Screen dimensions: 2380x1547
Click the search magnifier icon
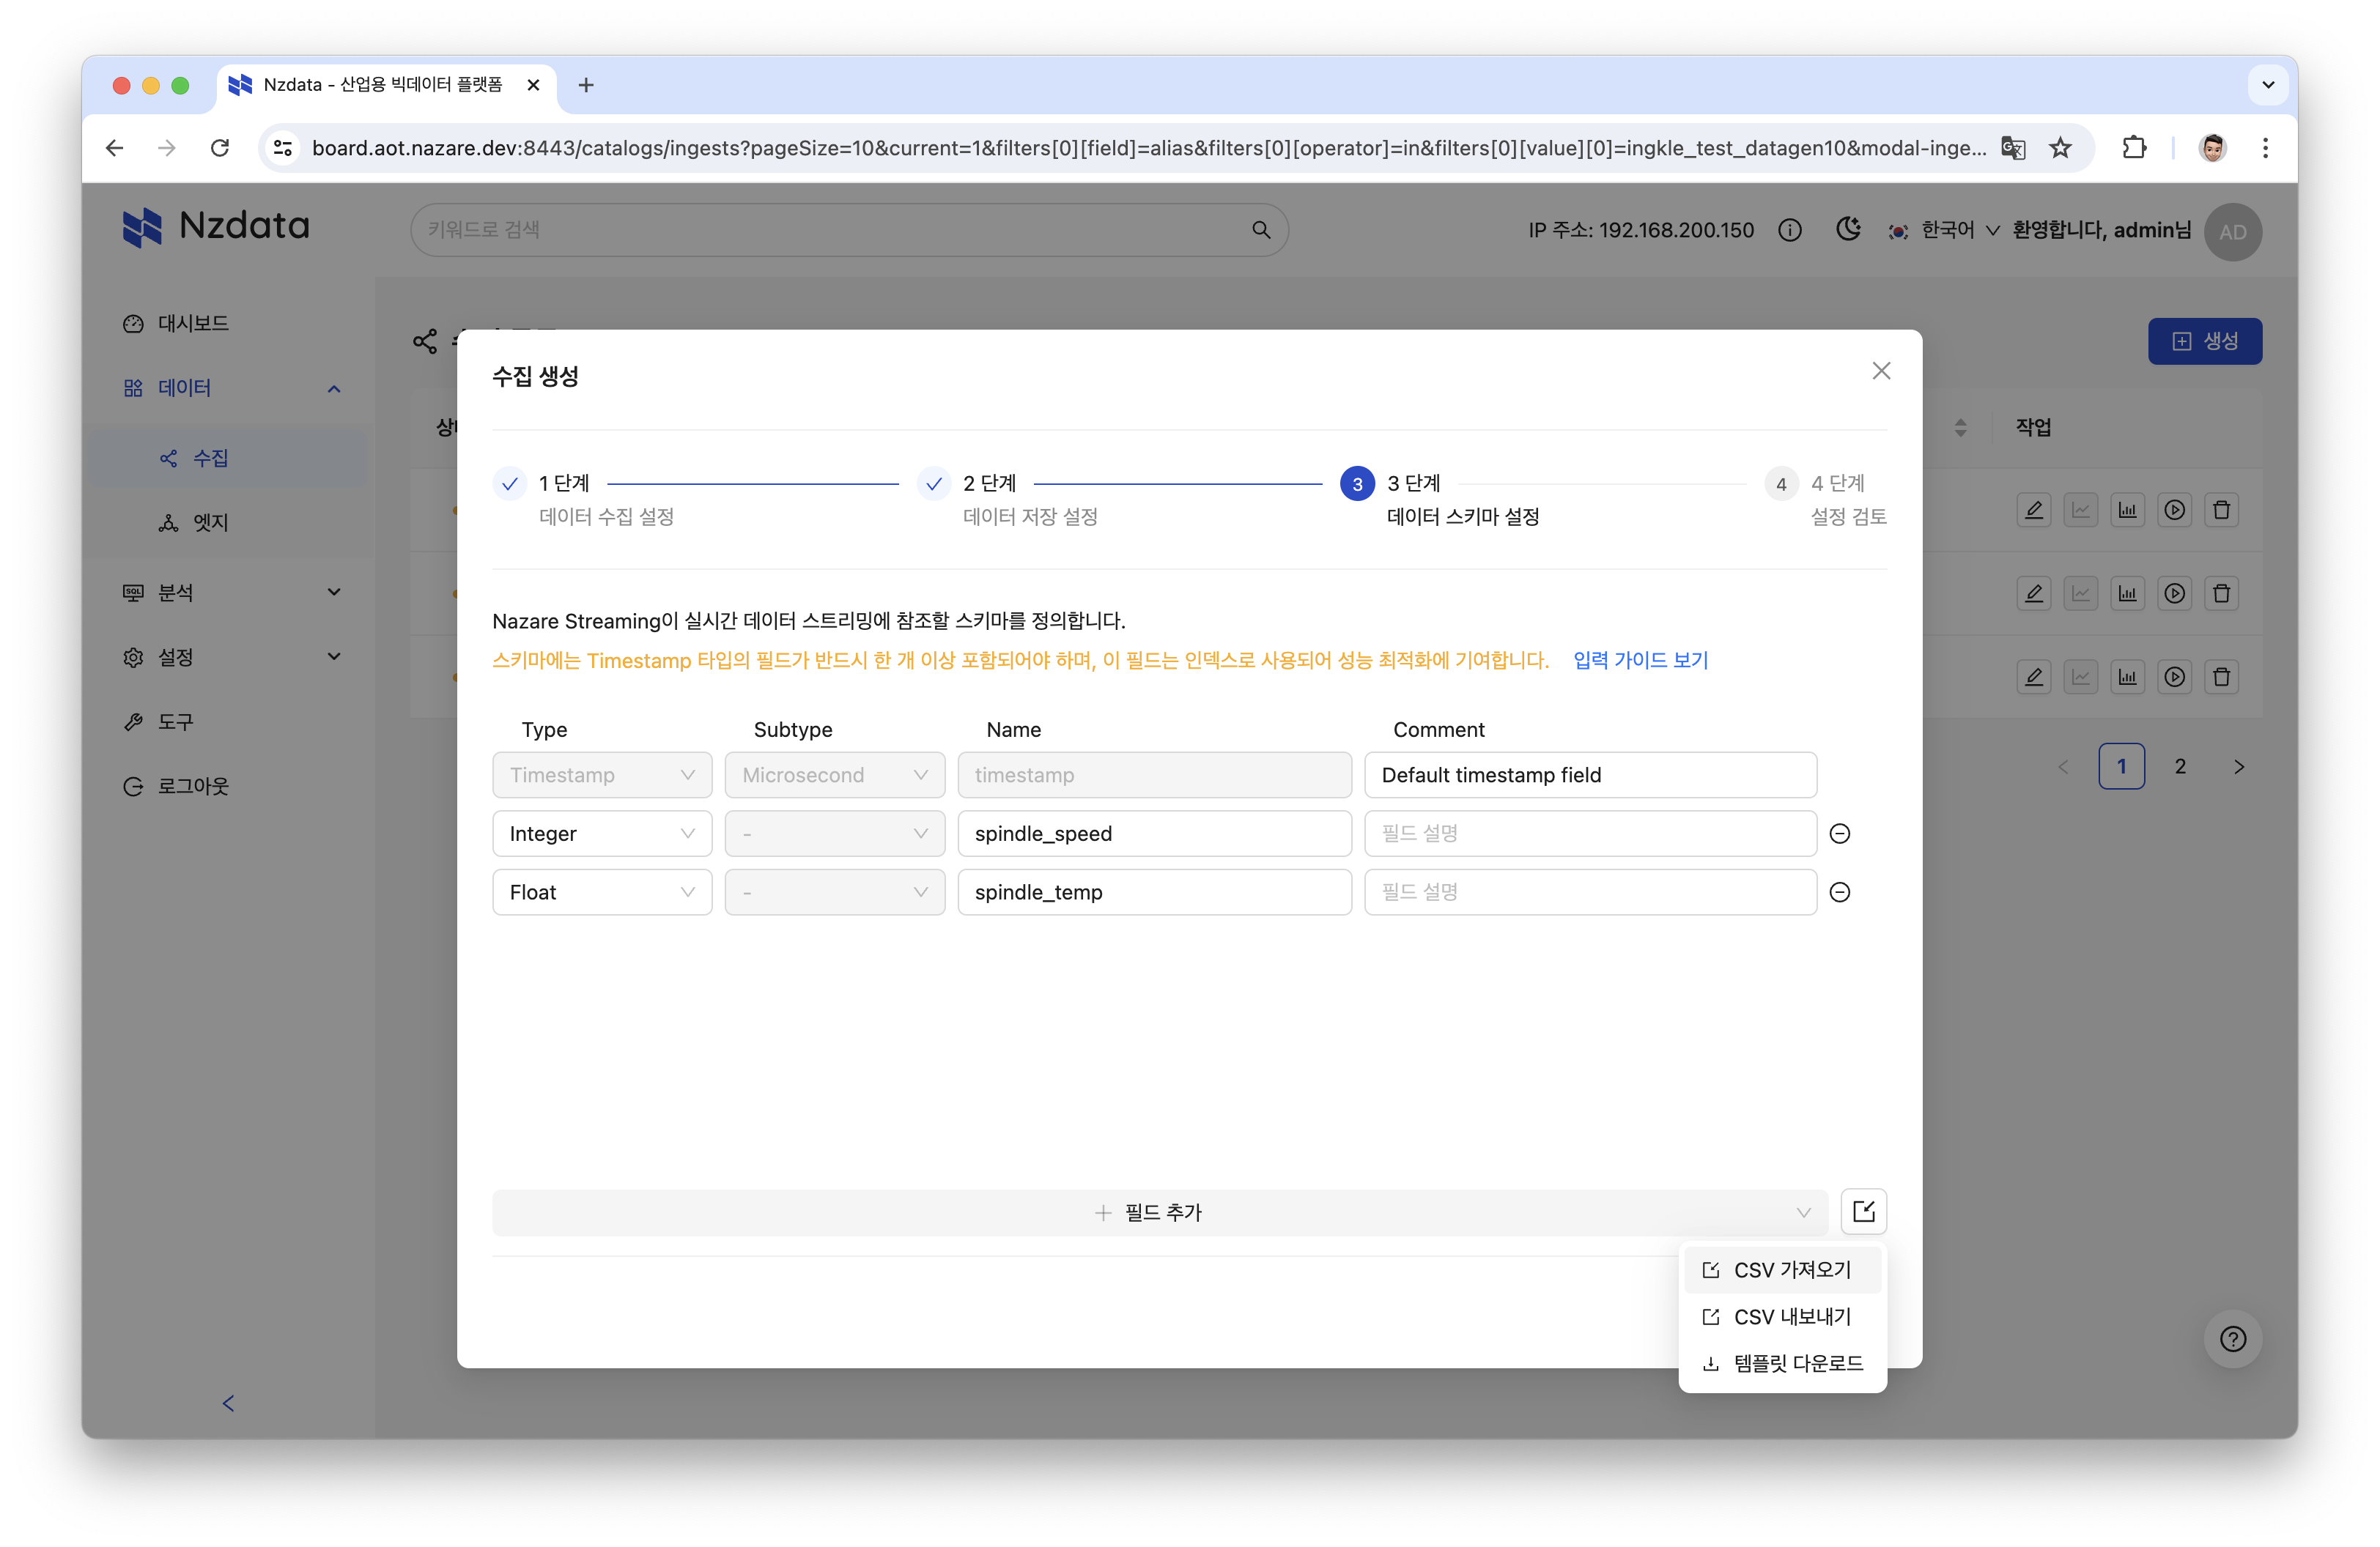1261,230
